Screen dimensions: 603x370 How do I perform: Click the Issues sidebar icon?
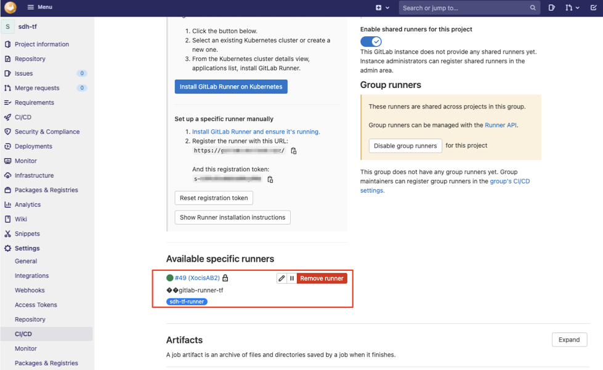click(7, 73)
